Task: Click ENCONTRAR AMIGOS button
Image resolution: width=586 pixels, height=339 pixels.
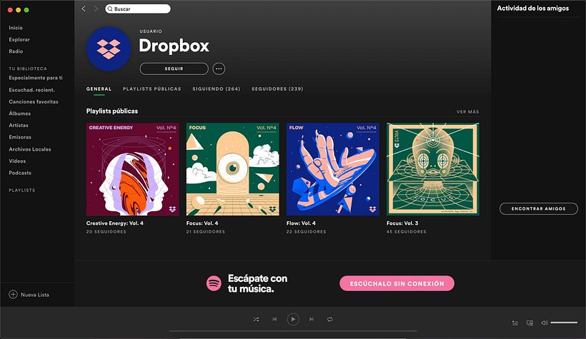Action: [539, 208]
